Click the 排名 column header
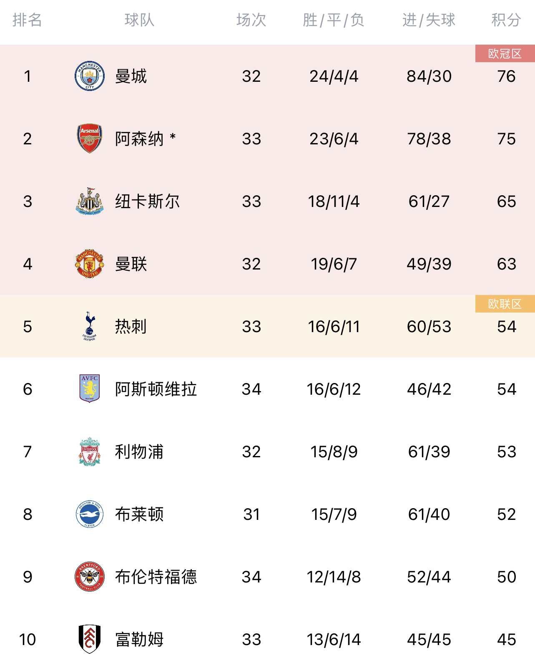Image resolution: width=535 pixels, height=668 pixels. [27, 20]
